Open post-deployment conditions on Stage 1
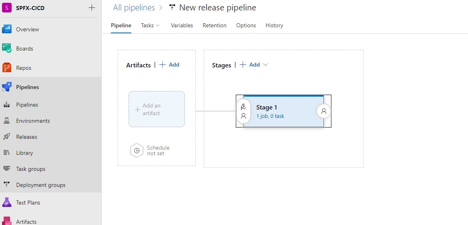The width and height of the screenshot is (468, 225). tap(324, 111)
